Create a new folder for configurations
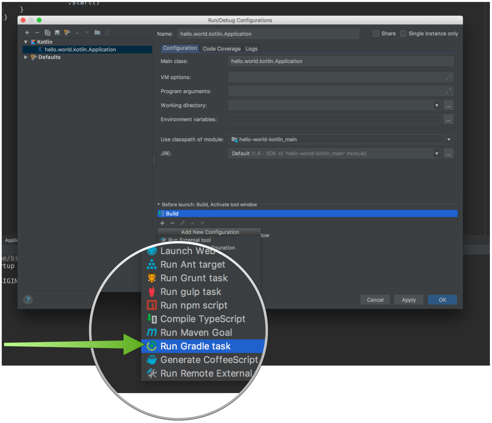This screenshot has height=423, width=492. click(97, 32)
